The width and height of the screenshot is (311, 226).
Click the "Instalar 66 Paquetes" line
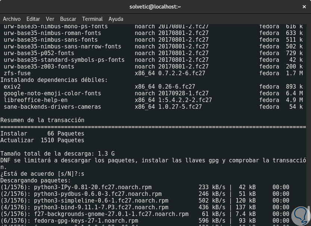coord(42,134)
